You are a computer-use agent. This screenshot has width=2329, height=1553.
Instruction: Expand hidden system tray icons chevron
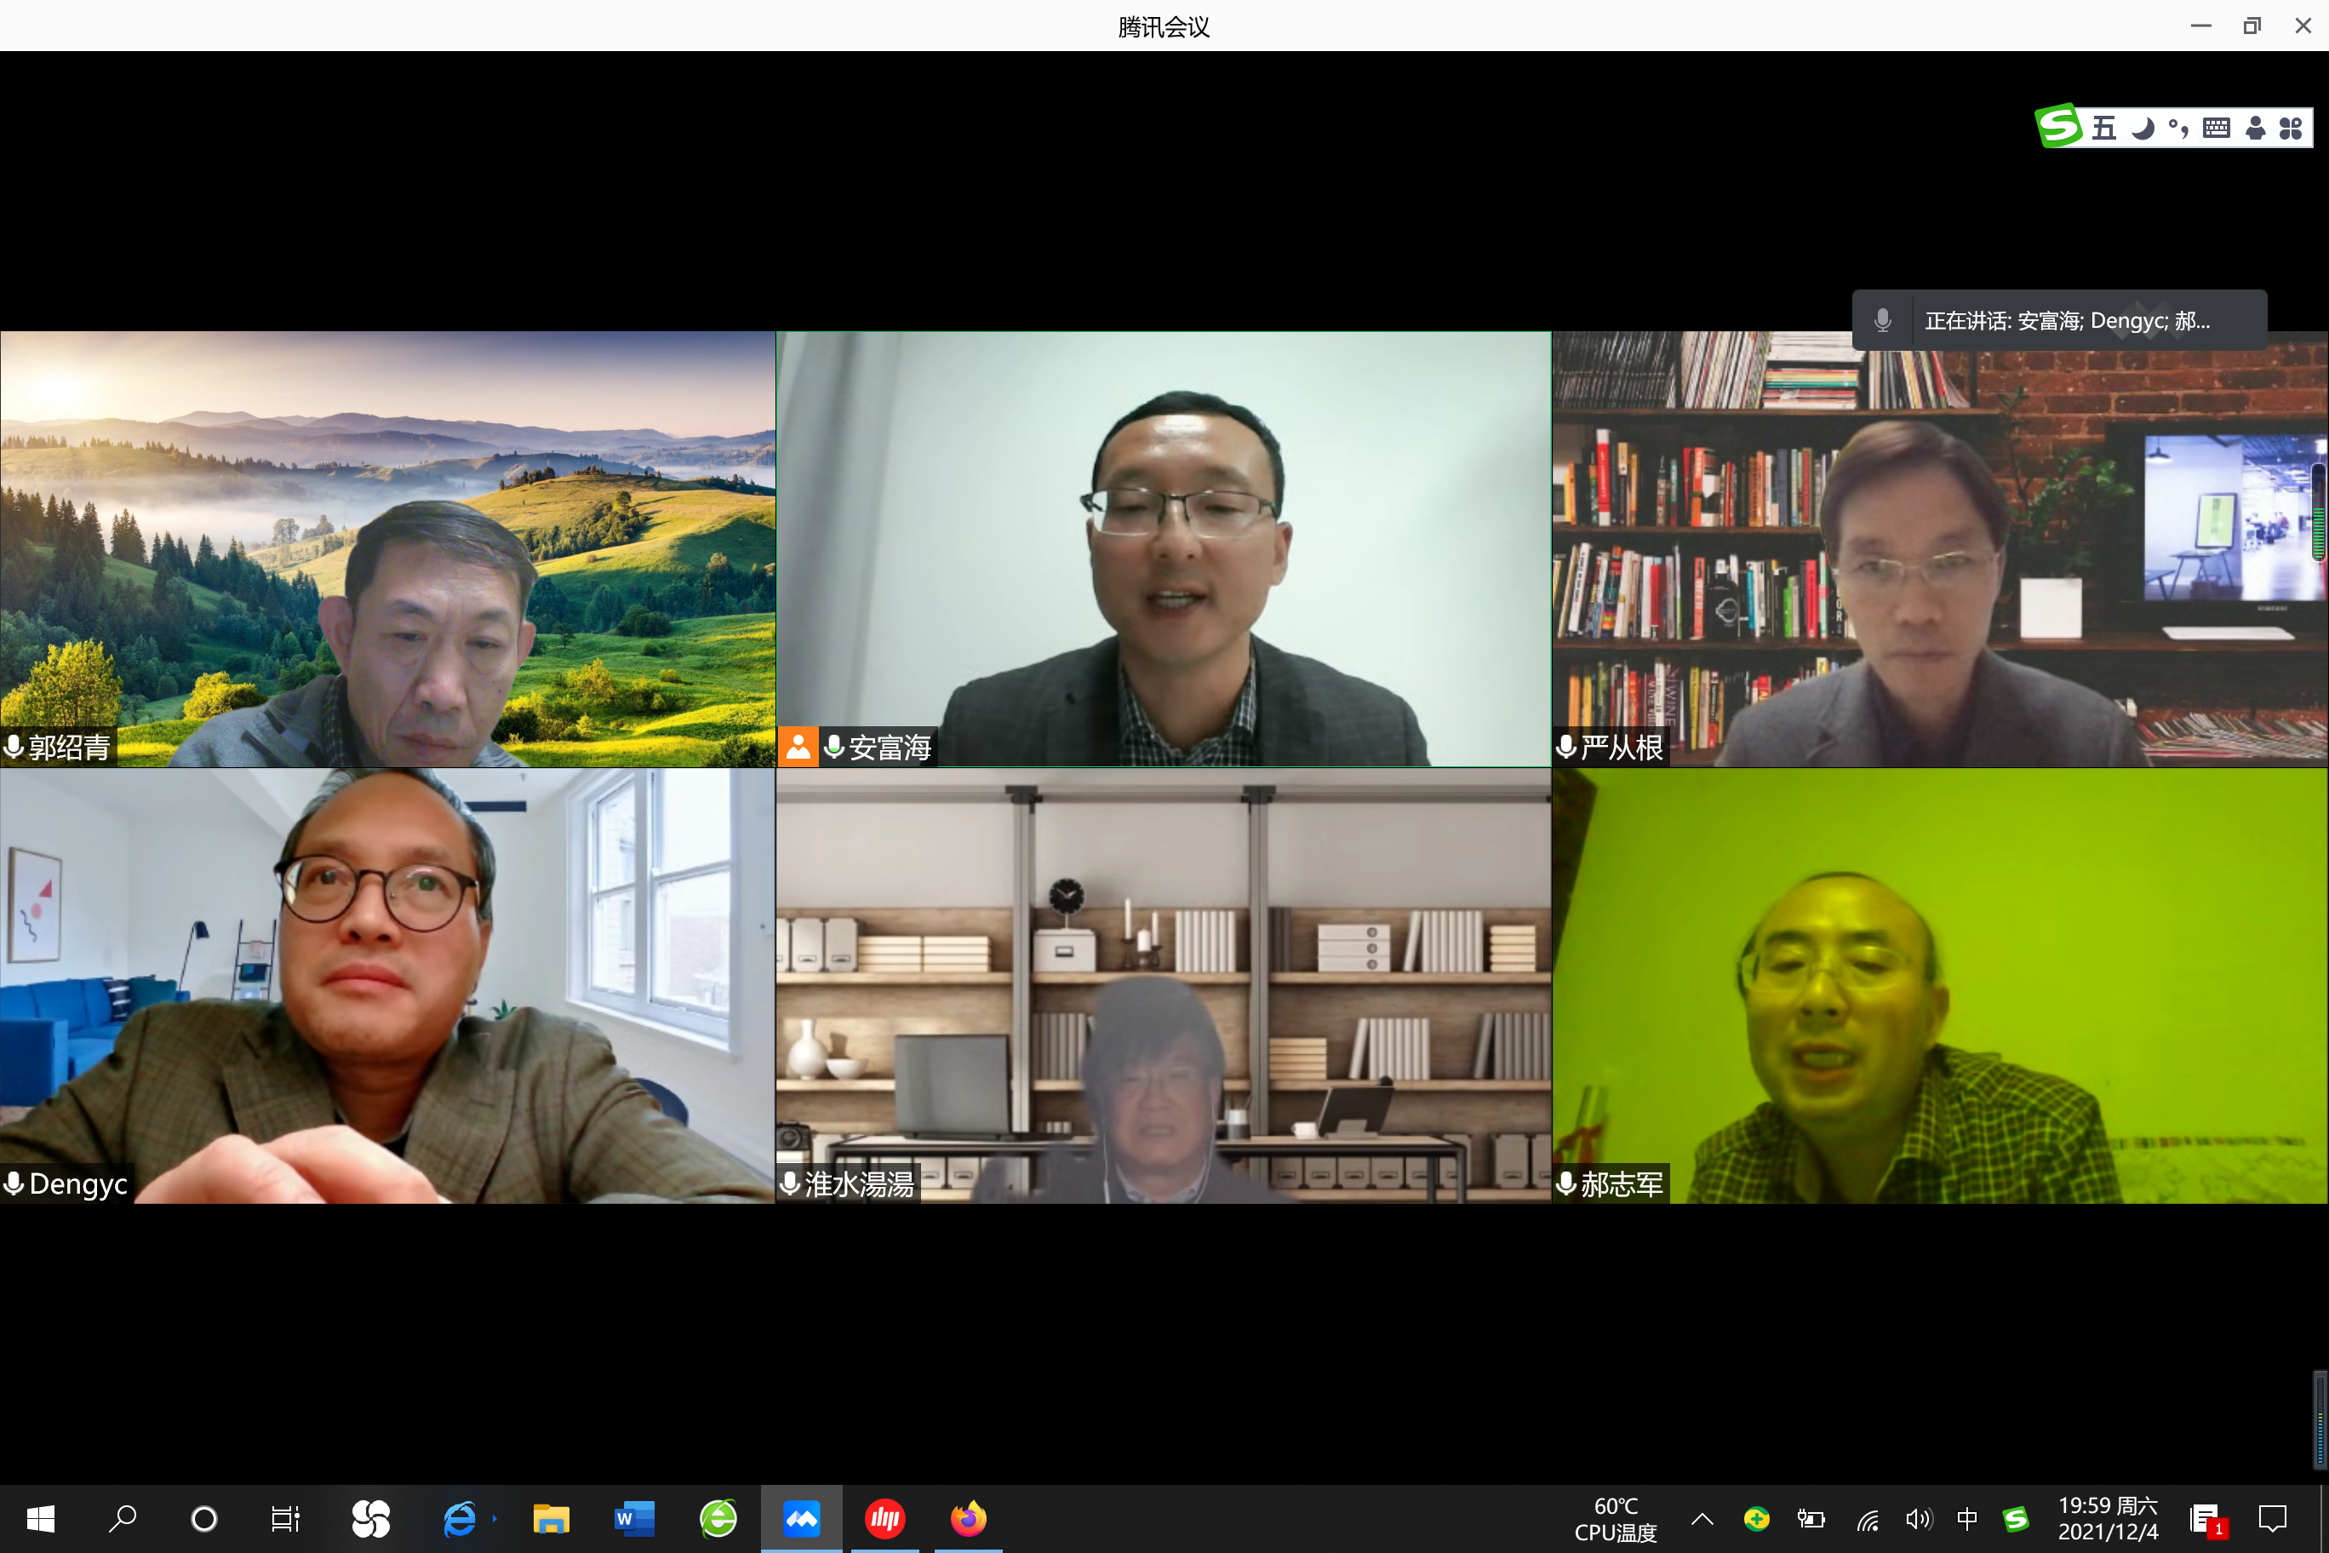pos(1702,1518)
